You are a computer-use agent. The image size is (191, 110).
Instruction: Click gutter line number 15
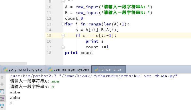pyautogui.click(x=49, y=35)
